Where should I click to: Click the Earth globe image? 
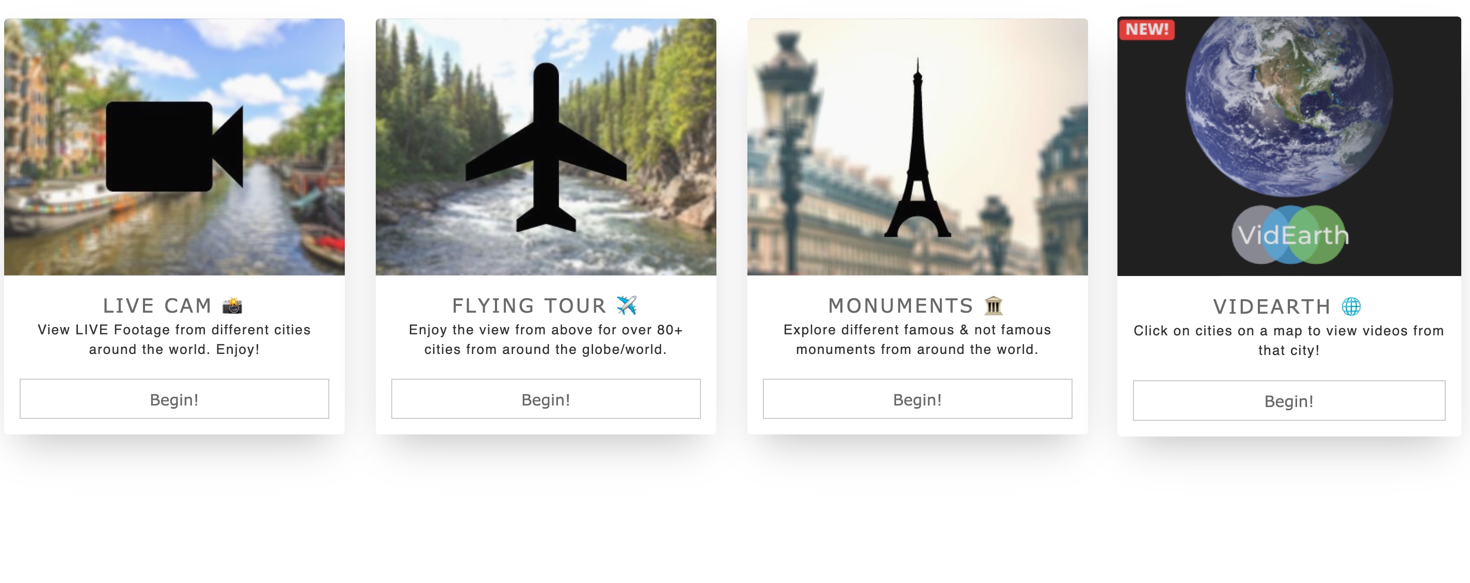tap(1288, 106)
